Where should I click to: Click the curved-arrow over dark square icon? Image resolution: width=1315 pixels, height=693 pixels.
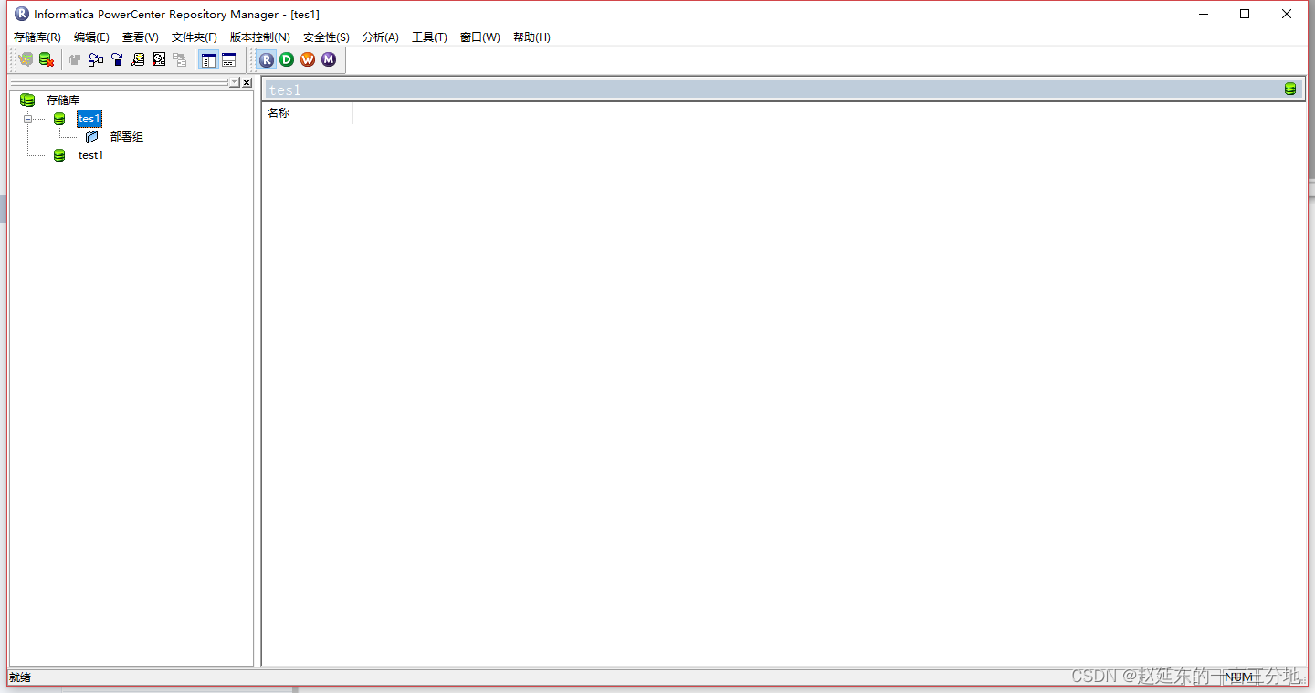117,59
